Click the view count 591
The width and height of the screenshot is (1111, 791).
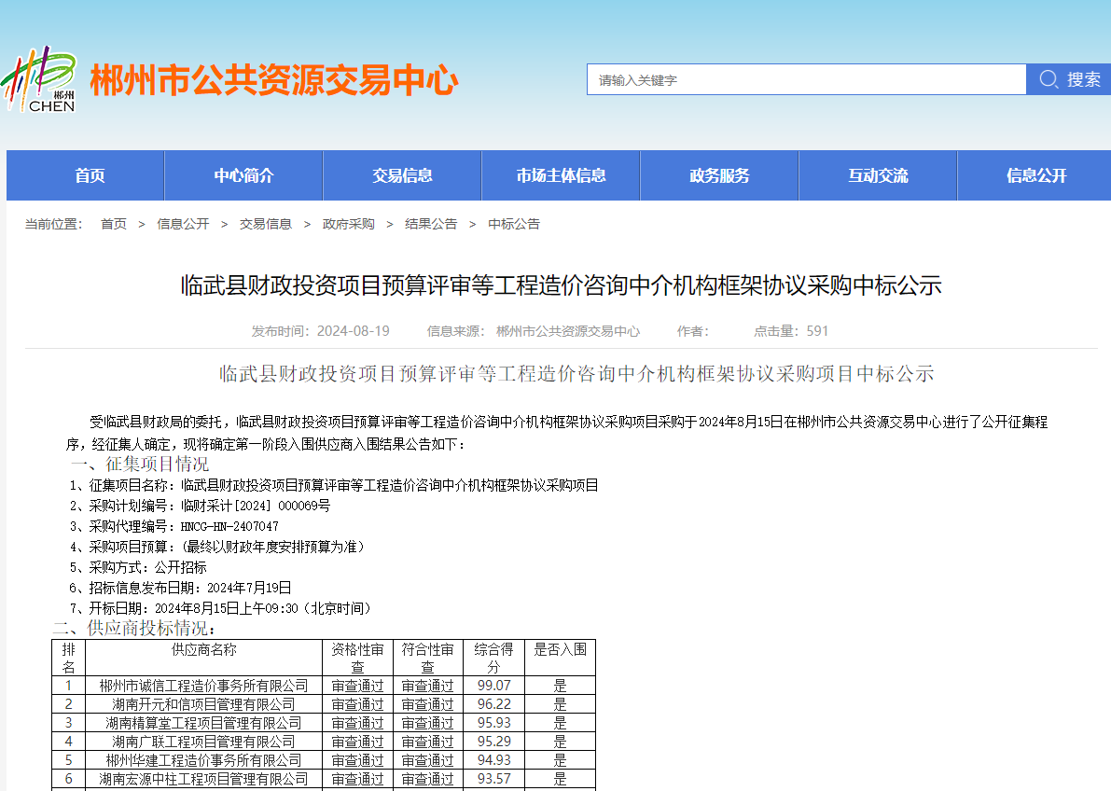817,331
